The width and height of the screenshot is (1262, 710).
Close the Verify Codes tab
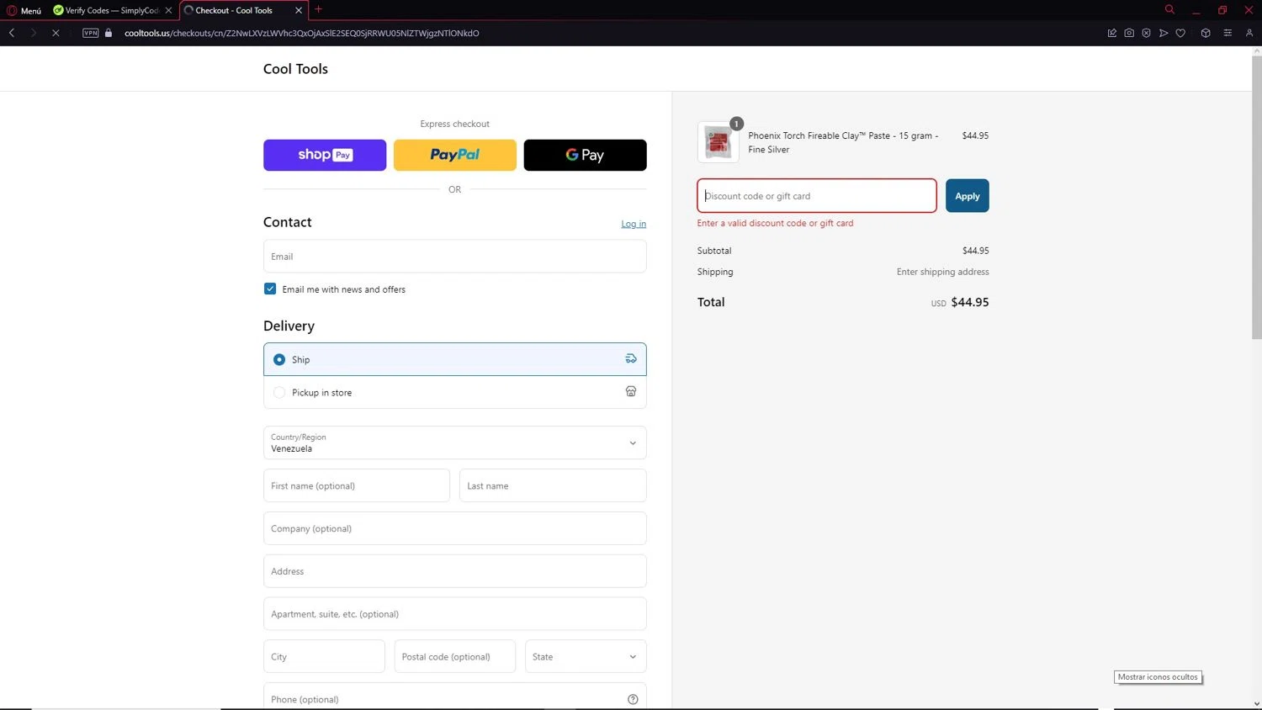point(168,10)
